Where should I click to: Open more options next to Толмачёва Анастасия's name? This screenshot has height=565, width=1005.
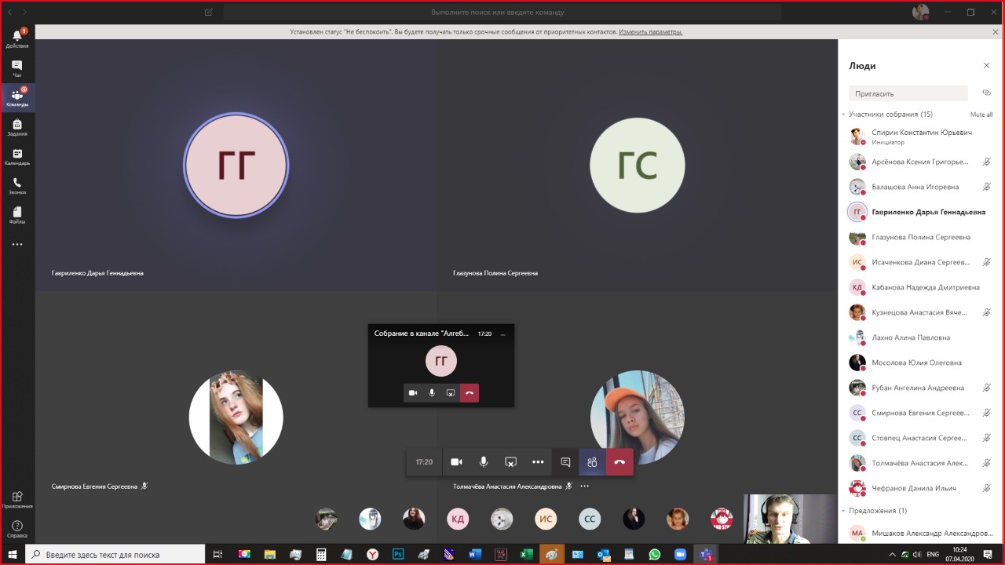(584, 487)
